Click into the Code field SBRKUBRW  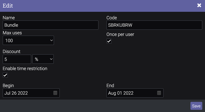pos(154,25)
